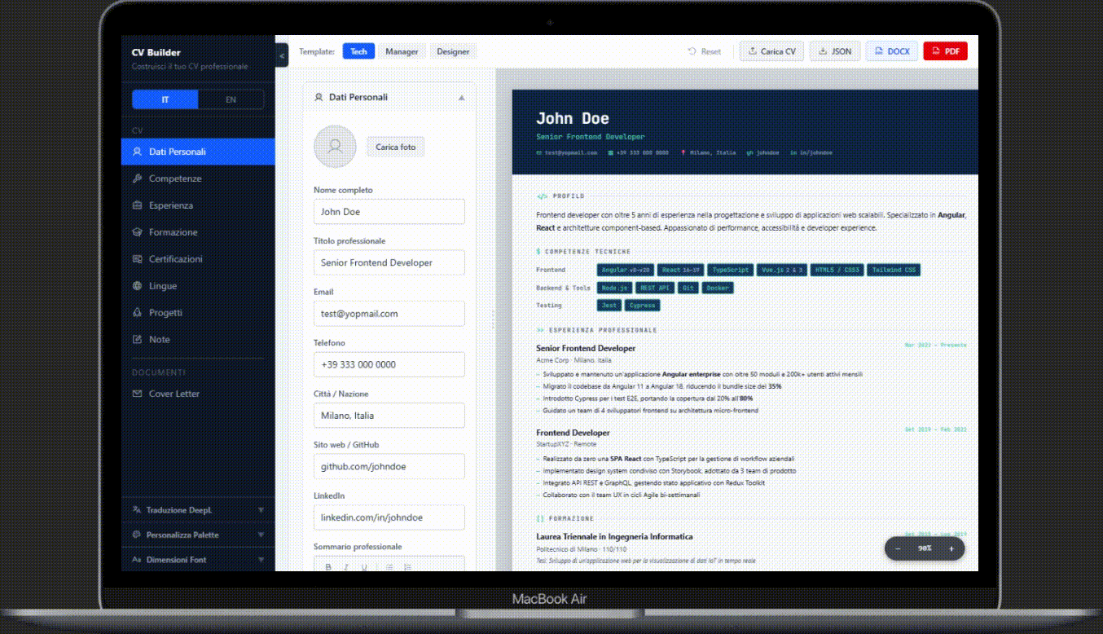This screenshot has height=634, width=1103.
Task: Apply underline in Sommario professionale editor
Action: [x=364, y=567]
